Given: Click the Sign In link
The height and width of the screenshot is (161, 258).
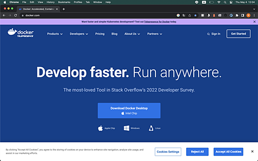Looking at the screenshot, I should 216,34.
